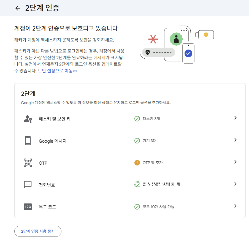Open the Google 메시지 row chevron
Image resolution: width=249 pixels, height=242 pixels.
pyautogui.click(x=236, y=140)
